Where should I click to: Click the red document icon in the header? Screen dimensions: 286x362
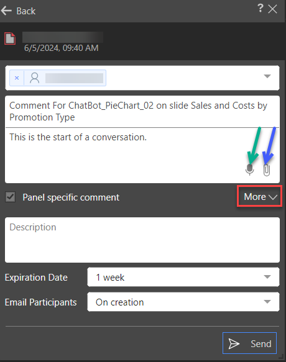[10, 38]
